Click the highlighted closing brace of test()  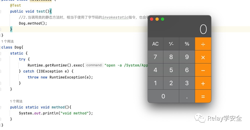(x=11, y=29)
